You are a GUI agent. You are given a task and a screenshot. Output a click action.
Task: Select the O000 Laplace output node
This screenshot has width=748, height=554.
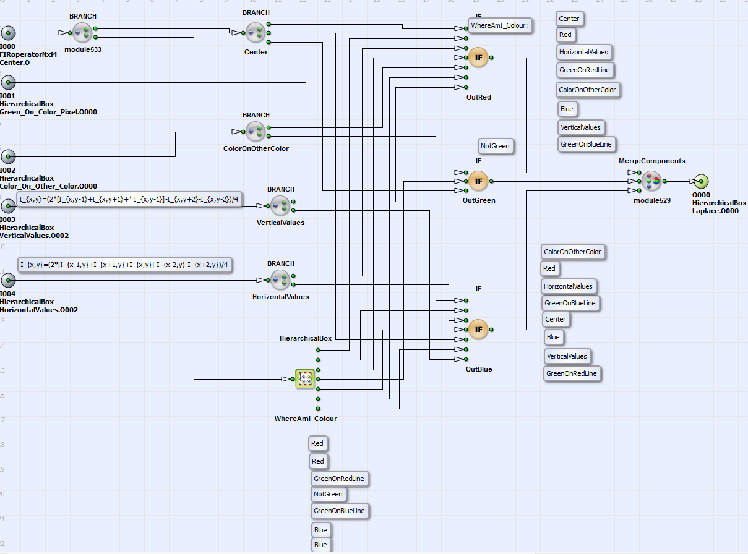point(701,182)
